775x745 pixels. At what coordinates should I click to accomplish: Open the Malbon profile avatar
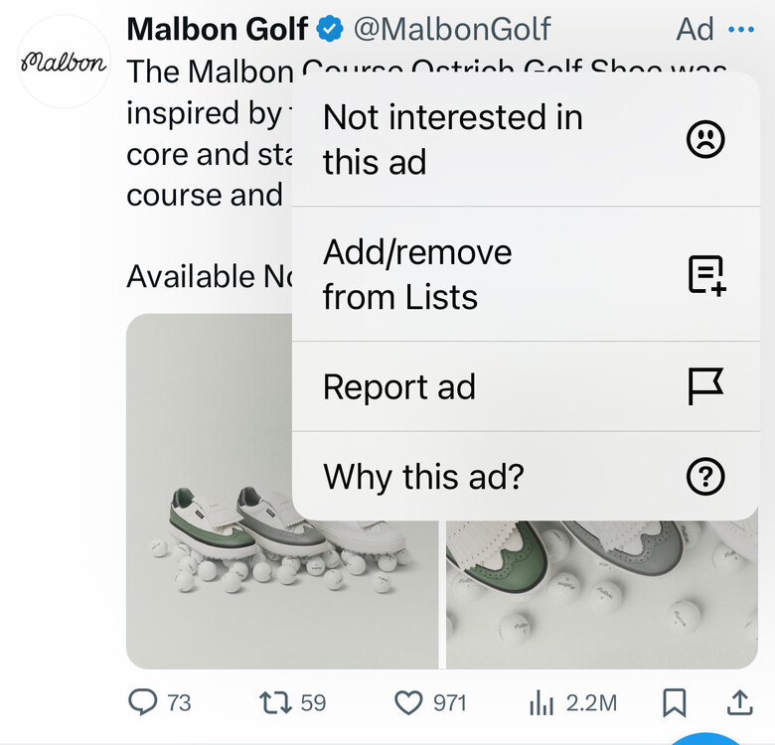tap(64, 62)
